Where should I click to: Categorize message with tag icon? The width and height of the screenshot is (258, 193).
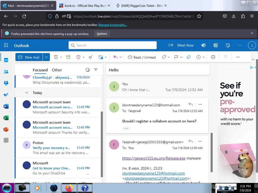(164, 57)
